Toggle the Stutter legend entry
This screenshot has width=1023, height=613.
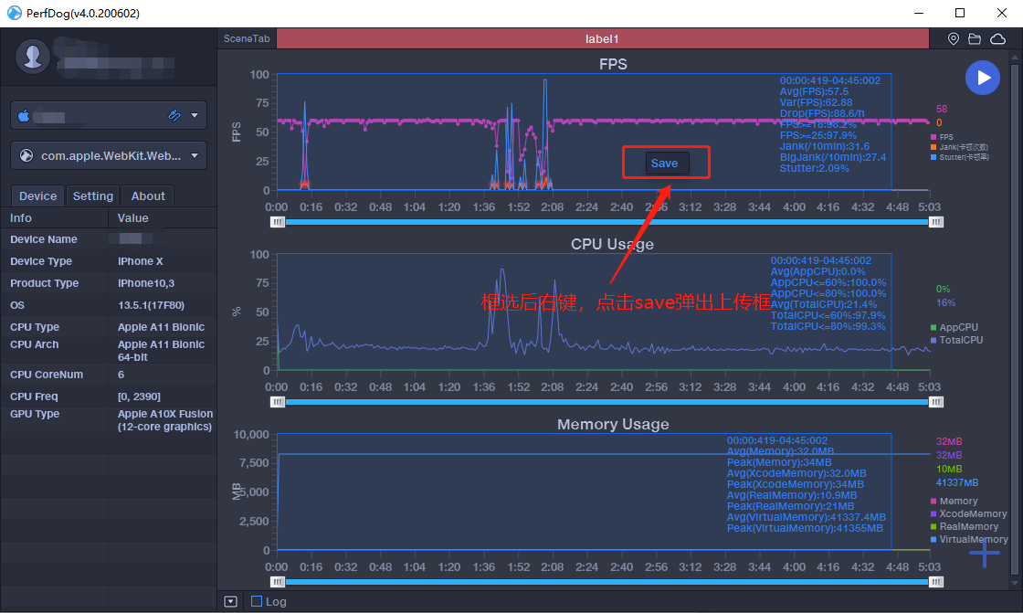point(960,157)
